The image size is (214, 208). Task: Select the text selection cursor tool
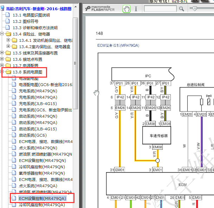click(x=136, y=9)
